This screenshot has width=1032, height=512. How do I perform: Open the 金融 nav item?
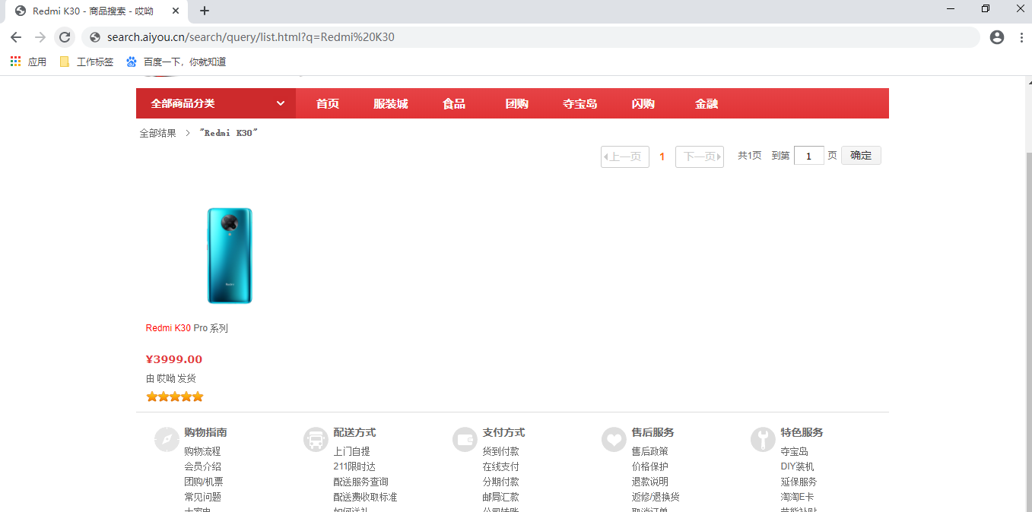point(707,103)
